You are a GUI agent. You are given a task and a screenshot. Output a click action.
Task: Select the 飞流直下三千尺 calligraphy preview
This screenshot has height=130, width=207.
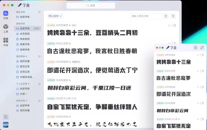92,124
